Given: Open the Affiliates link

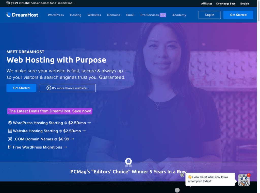Looking at the screenshot, I should pyautogui.click(x=207, y=4).
